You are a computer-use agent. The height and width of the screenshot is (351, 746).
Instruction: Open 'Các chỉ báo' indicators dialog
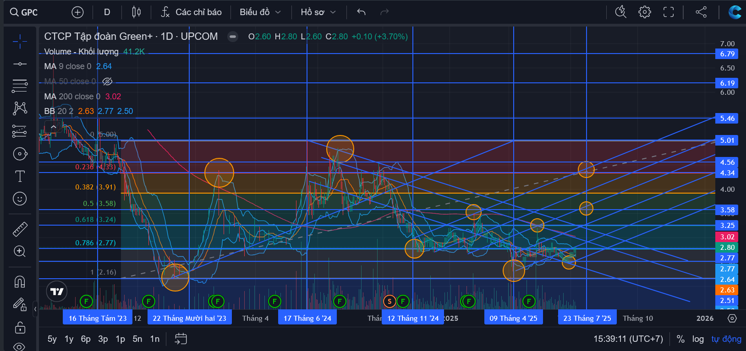pos(191,12)
